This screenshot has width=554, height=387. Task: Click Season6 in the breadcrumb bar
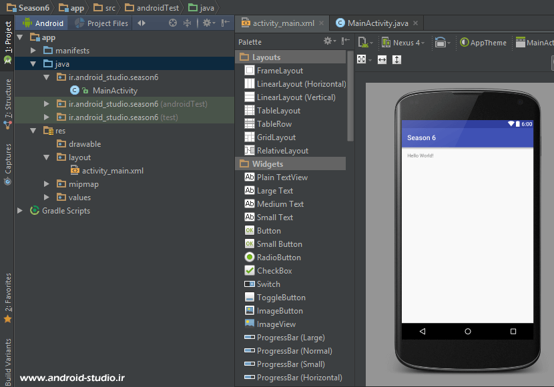(x=28, y=8)
